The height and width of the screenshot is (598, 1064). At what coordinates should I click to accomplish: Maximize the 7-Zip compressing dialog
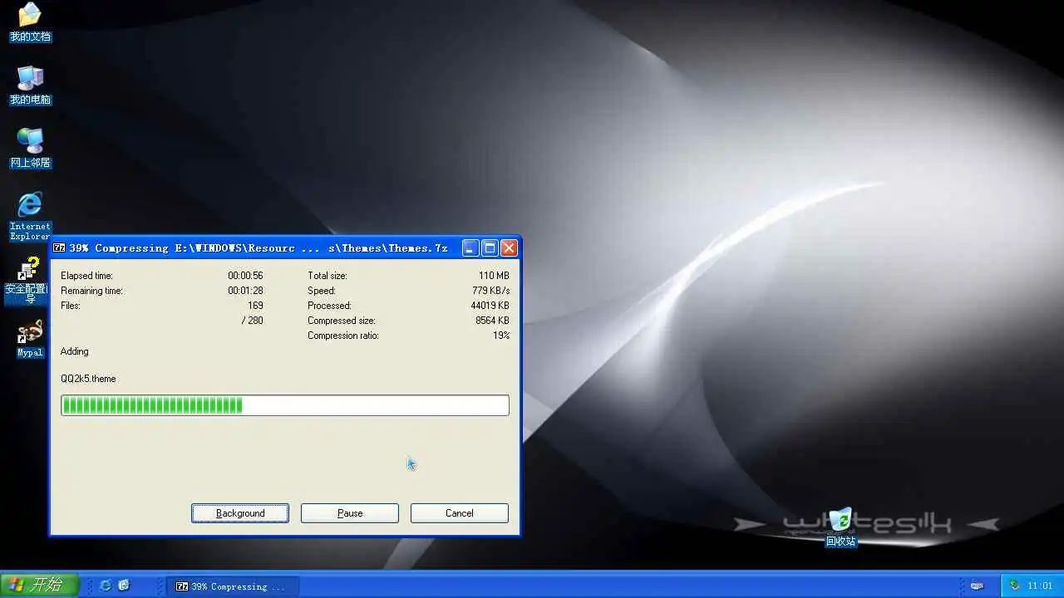click(490, 248)
